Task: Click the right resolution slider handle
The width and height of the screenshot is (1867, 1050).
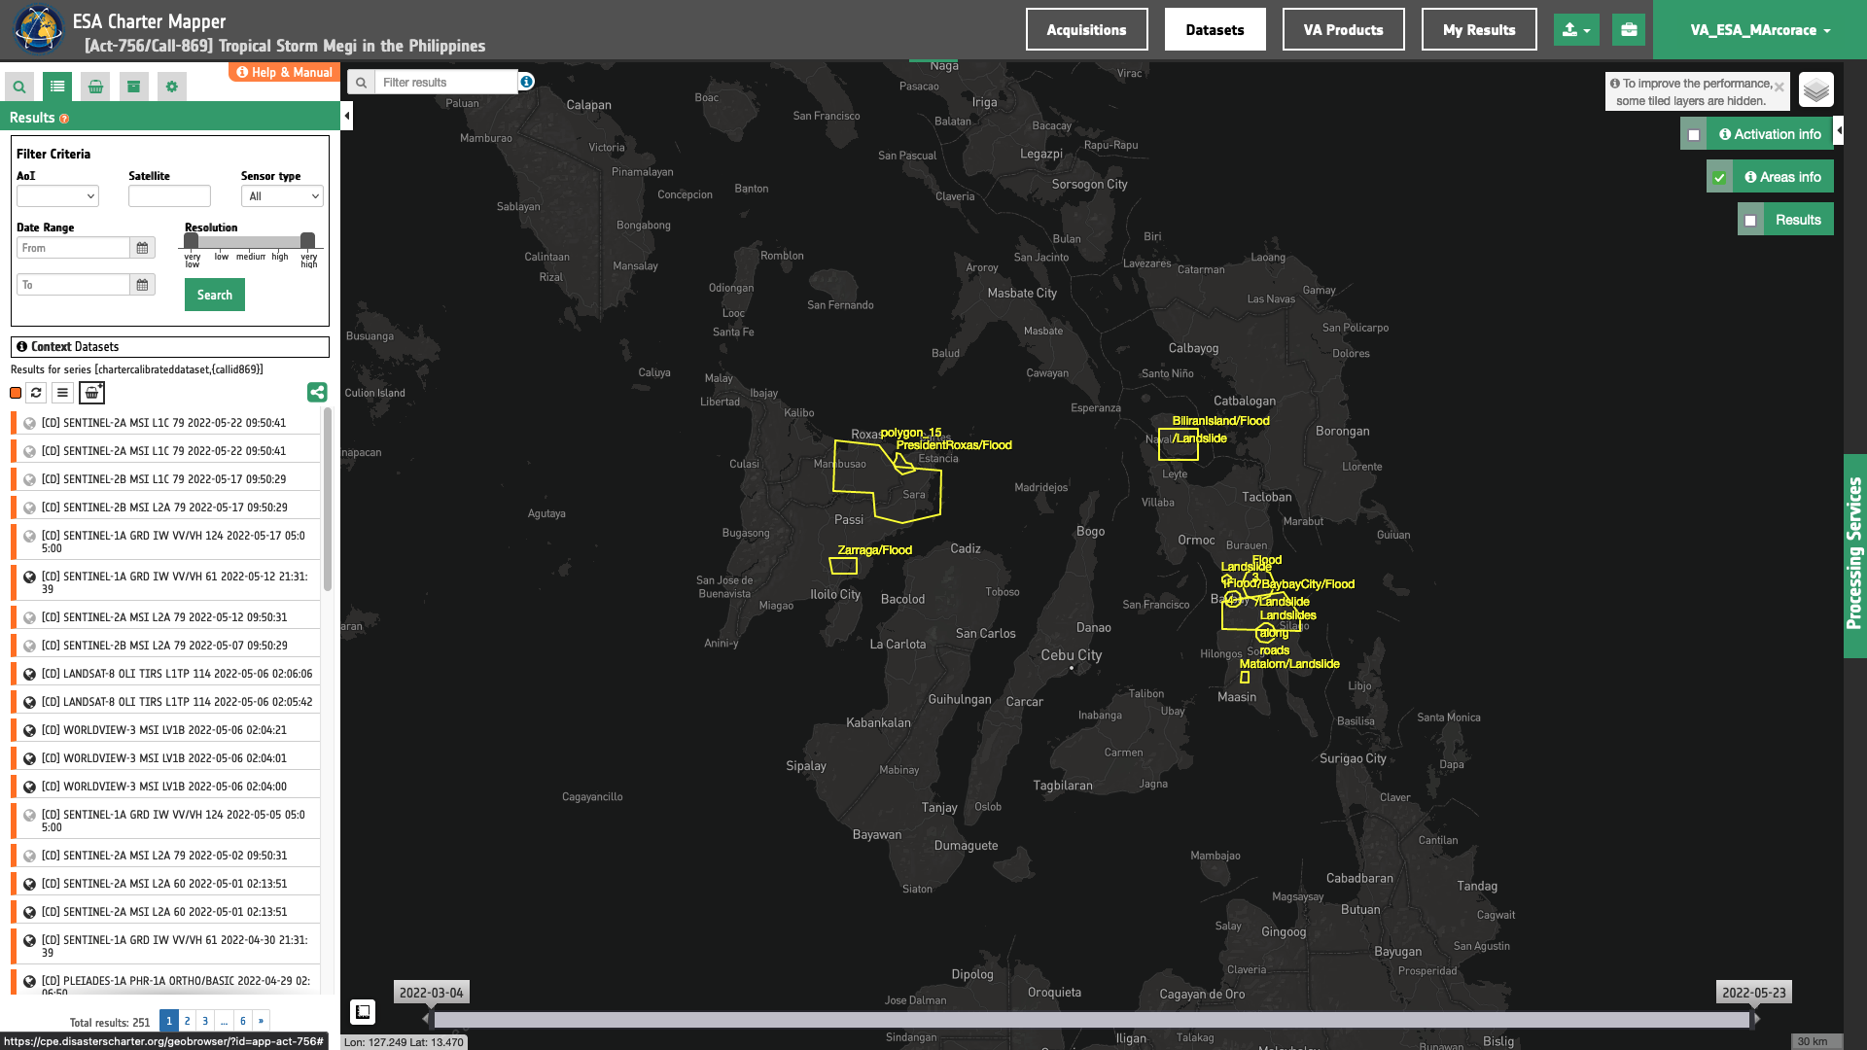Action: pos(307,240)
